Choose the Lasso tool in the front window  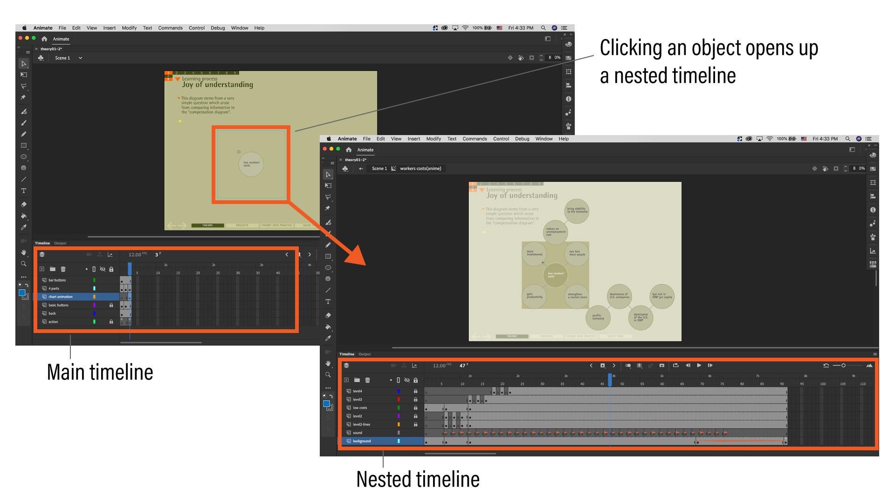328,197
